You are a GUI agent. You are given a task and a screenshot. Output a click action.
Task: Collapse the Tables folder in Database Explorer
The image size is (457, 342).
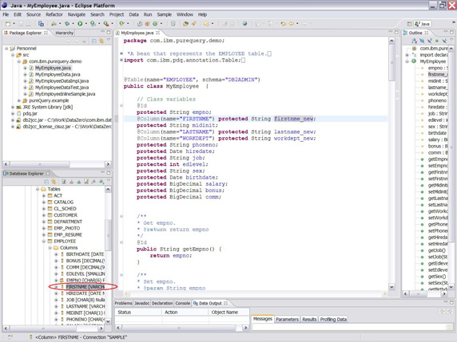(x=38, y=189)
